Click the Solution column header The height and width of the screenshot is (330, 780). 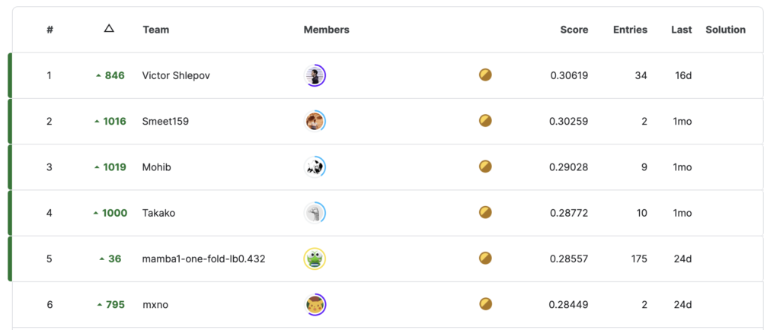(725, 30)
